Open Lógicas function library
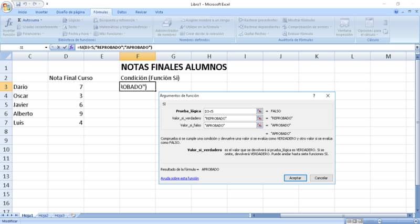The image size is (420, 224). 72,20
